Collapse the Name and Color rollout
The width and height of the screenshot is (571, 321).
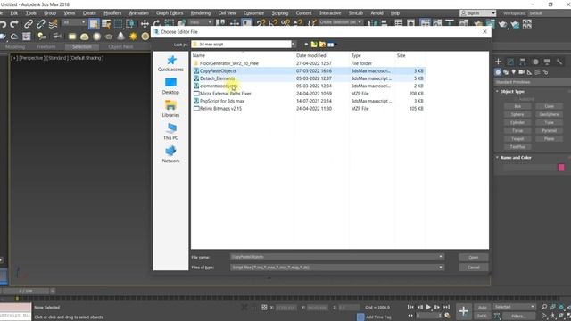[497, 158]
